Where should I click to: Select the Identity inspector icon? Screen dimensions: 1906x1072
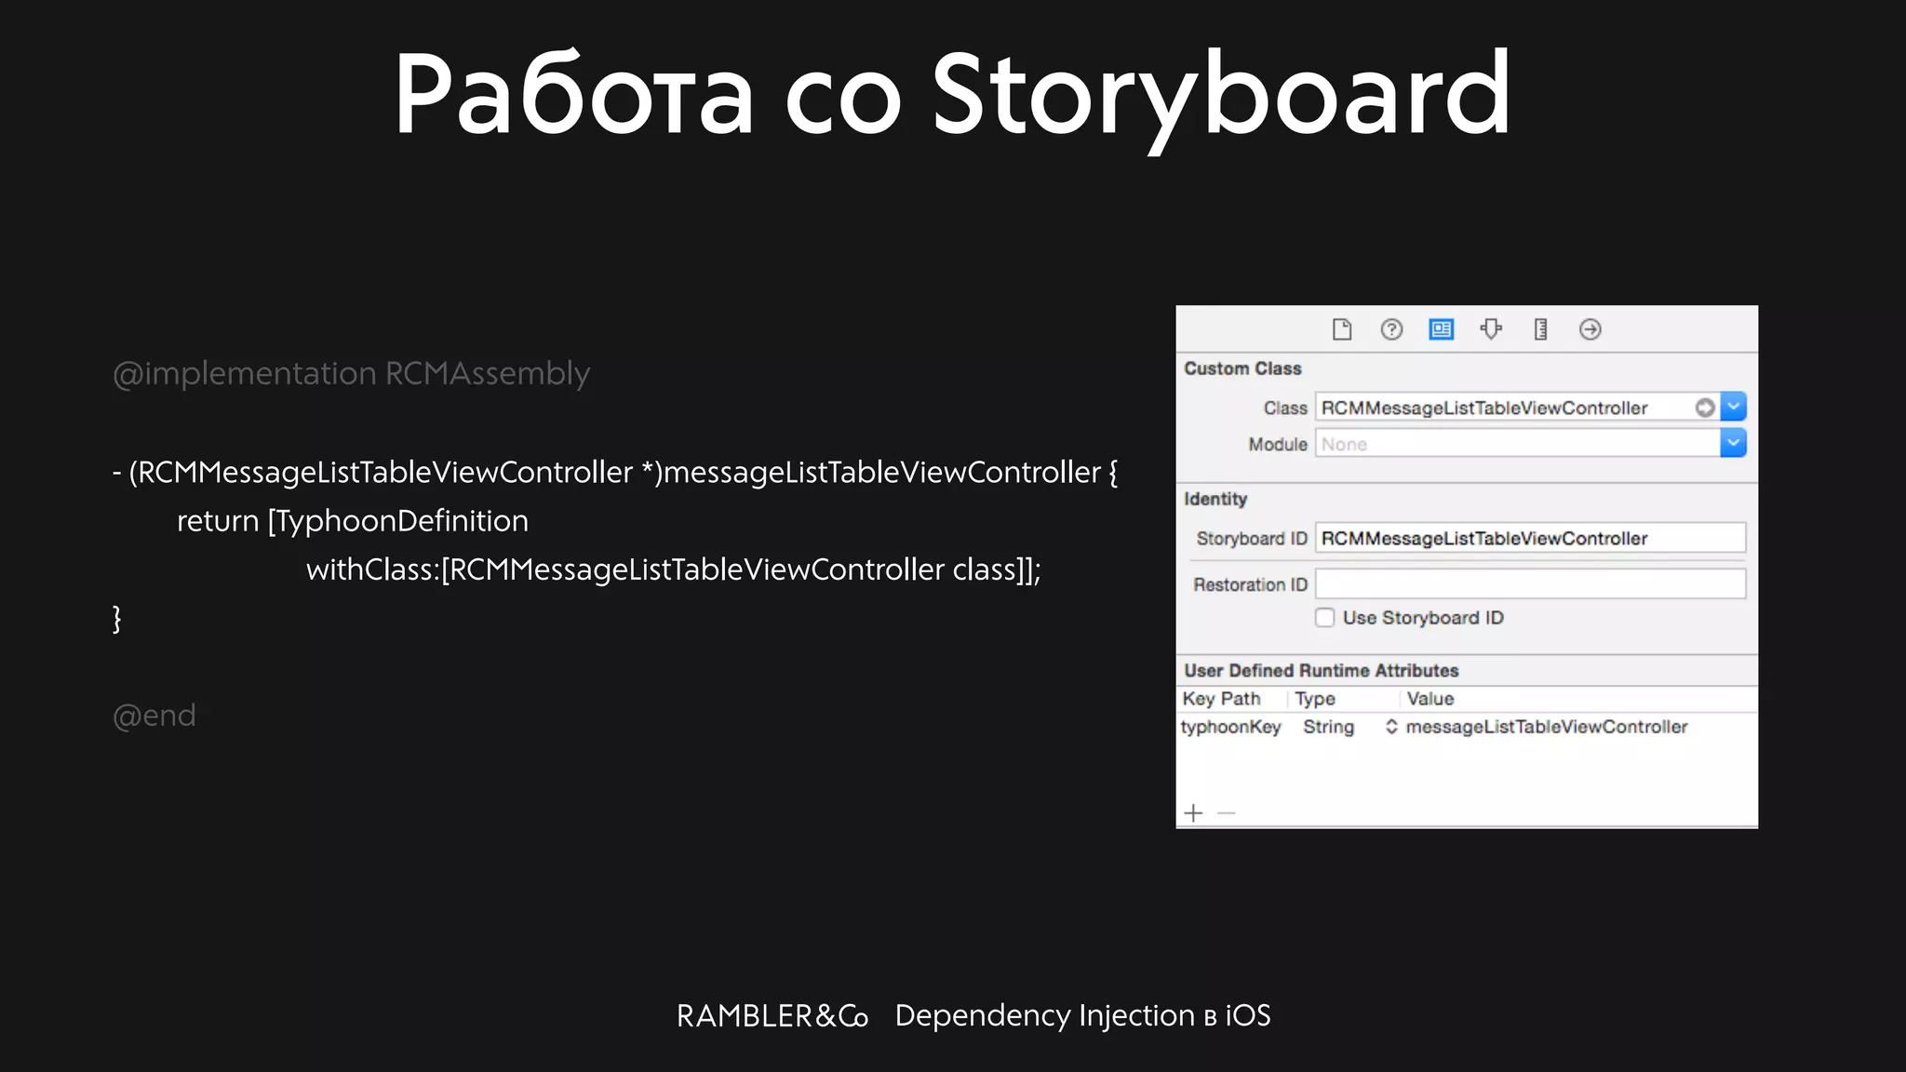(1441, 329)
